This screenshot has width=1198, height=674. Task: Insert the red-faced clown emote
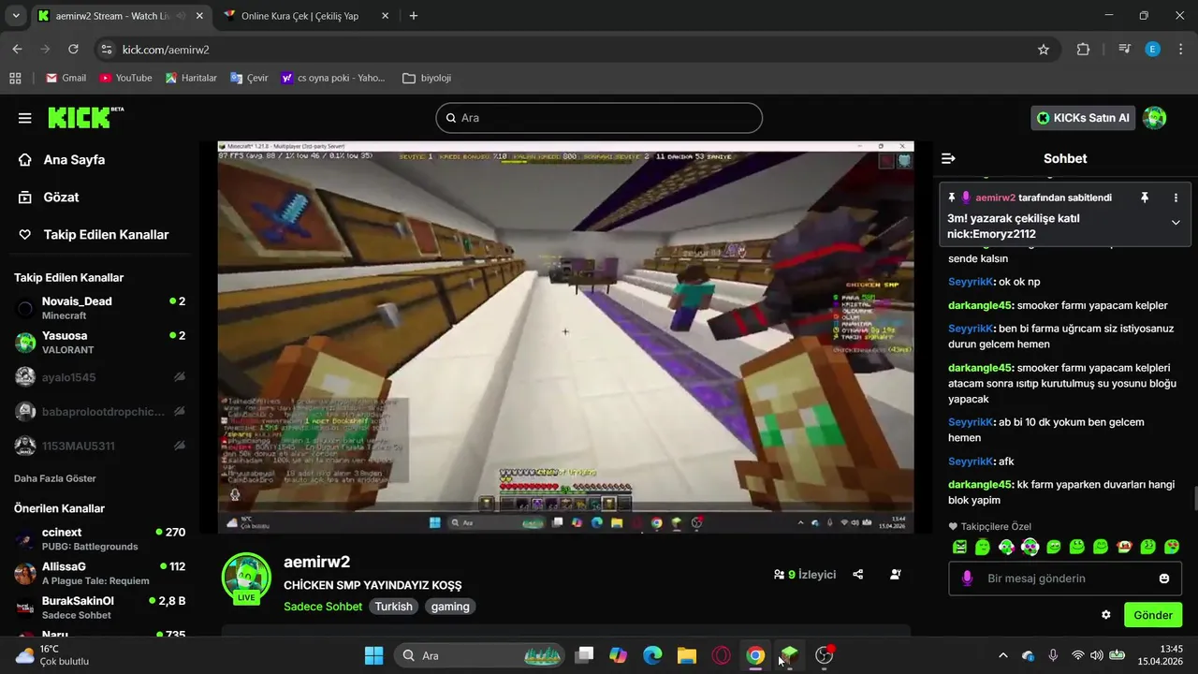[1124, 547]
